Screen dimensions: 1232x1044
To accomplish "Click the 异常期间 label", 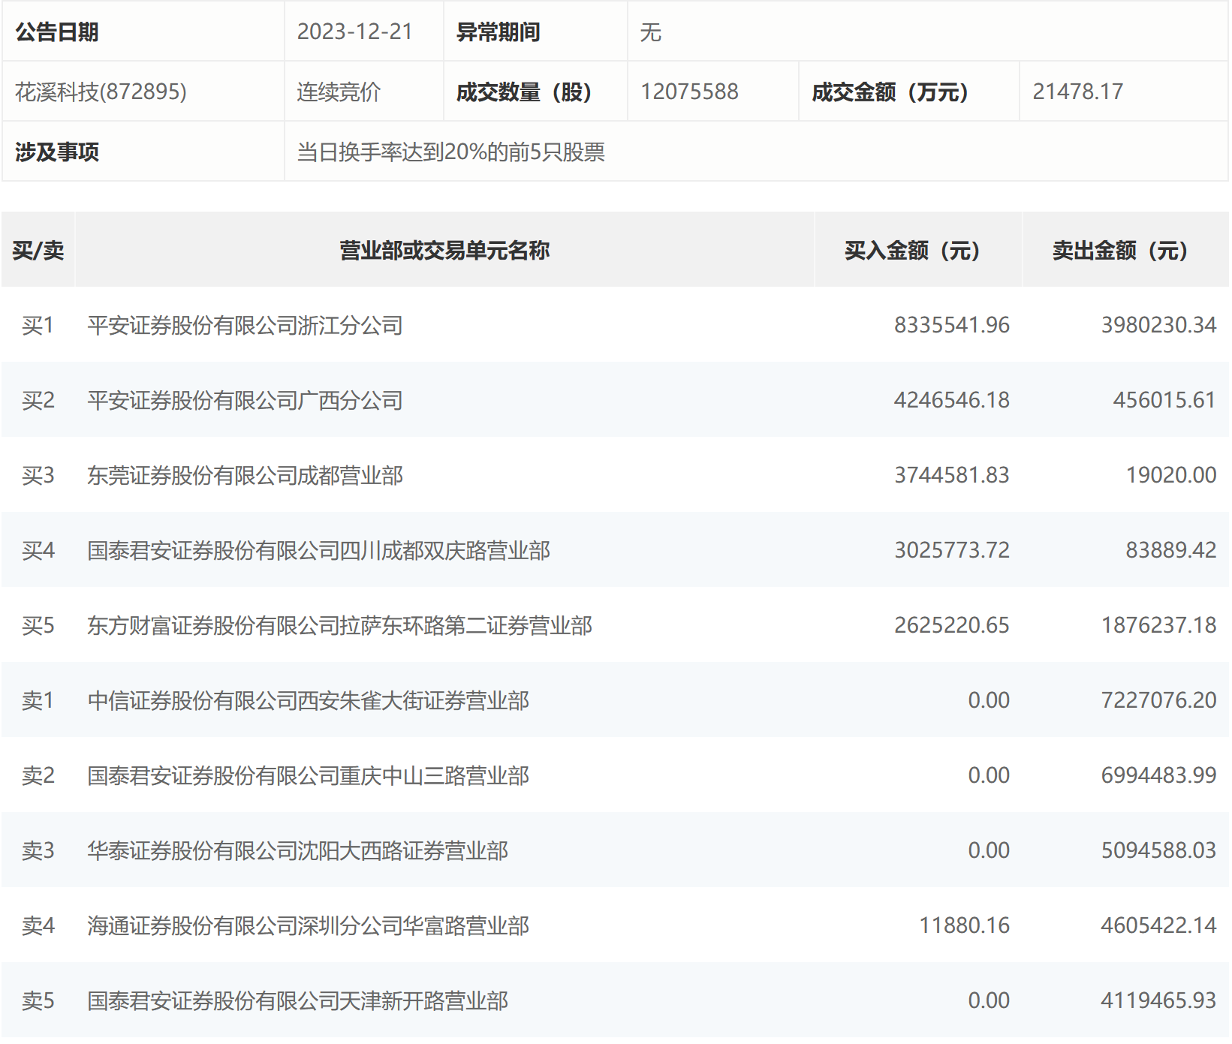I will tap(499, 32).
